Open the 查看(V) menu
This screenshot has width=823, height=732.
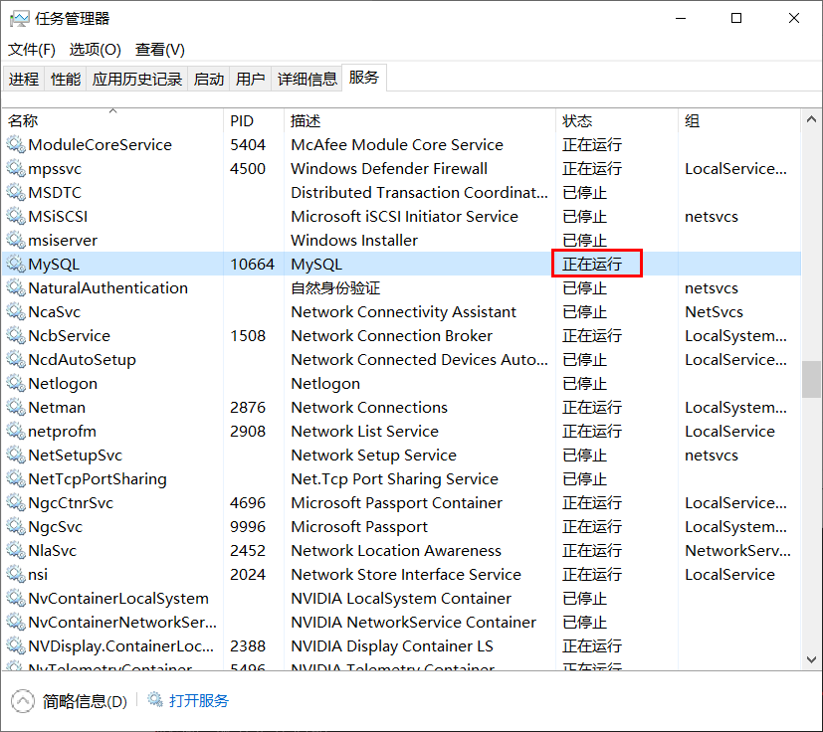coord(160,50)
